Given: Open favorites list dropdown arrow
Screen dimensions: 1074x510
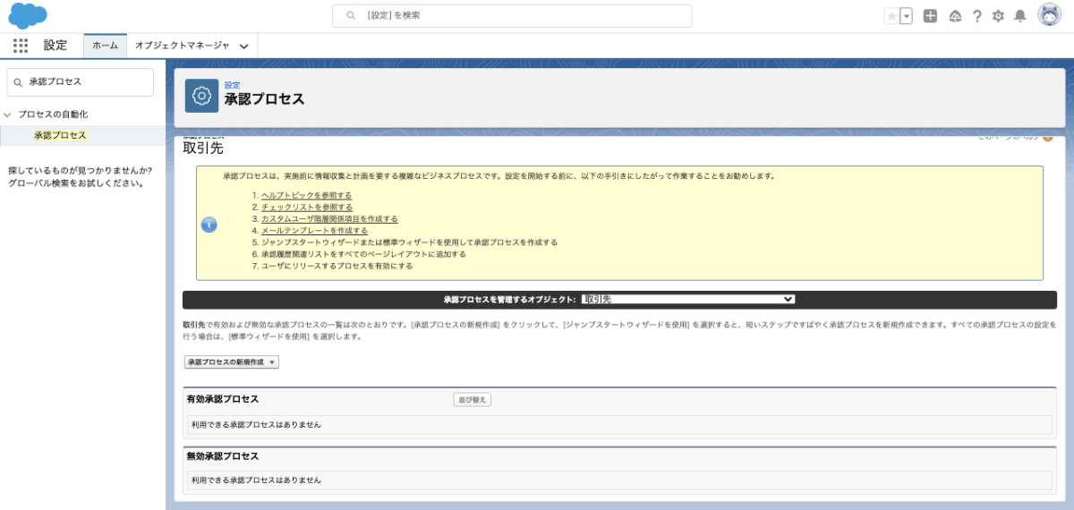Looking at the screenshot, I should coord(906,16).
